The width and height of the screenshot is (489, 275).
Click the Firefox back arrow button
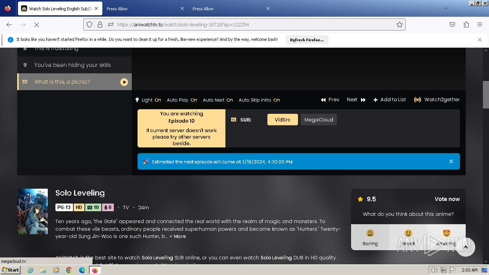coord(9,24)
